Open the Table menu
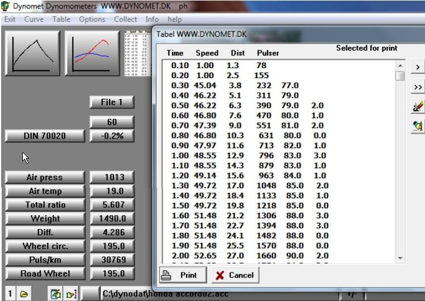 click(x=61, y=19)
